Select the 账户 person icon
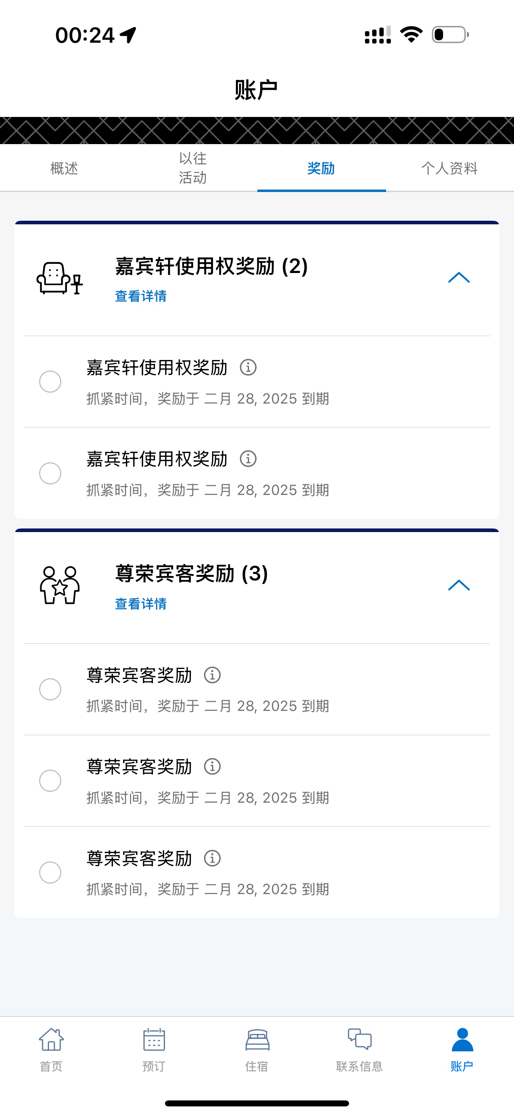 [462, 1040]
